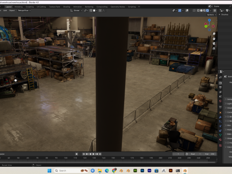Click the red X axis on navigation gizmo
This screenshot has width=232, height=174.
tap(206, 24)
